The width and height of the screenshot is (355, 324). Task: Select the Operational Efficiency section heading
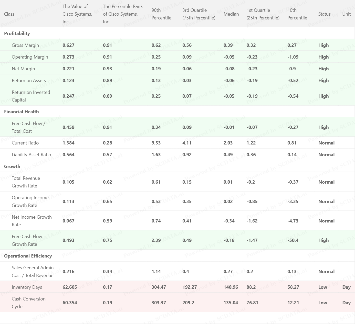(28, 256)
